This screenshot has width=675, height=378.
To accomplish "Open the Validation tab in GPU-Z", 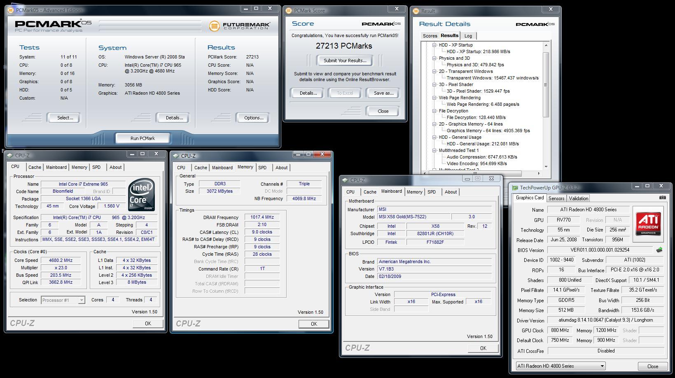I will pyautogui.click(x=579, y=198).
